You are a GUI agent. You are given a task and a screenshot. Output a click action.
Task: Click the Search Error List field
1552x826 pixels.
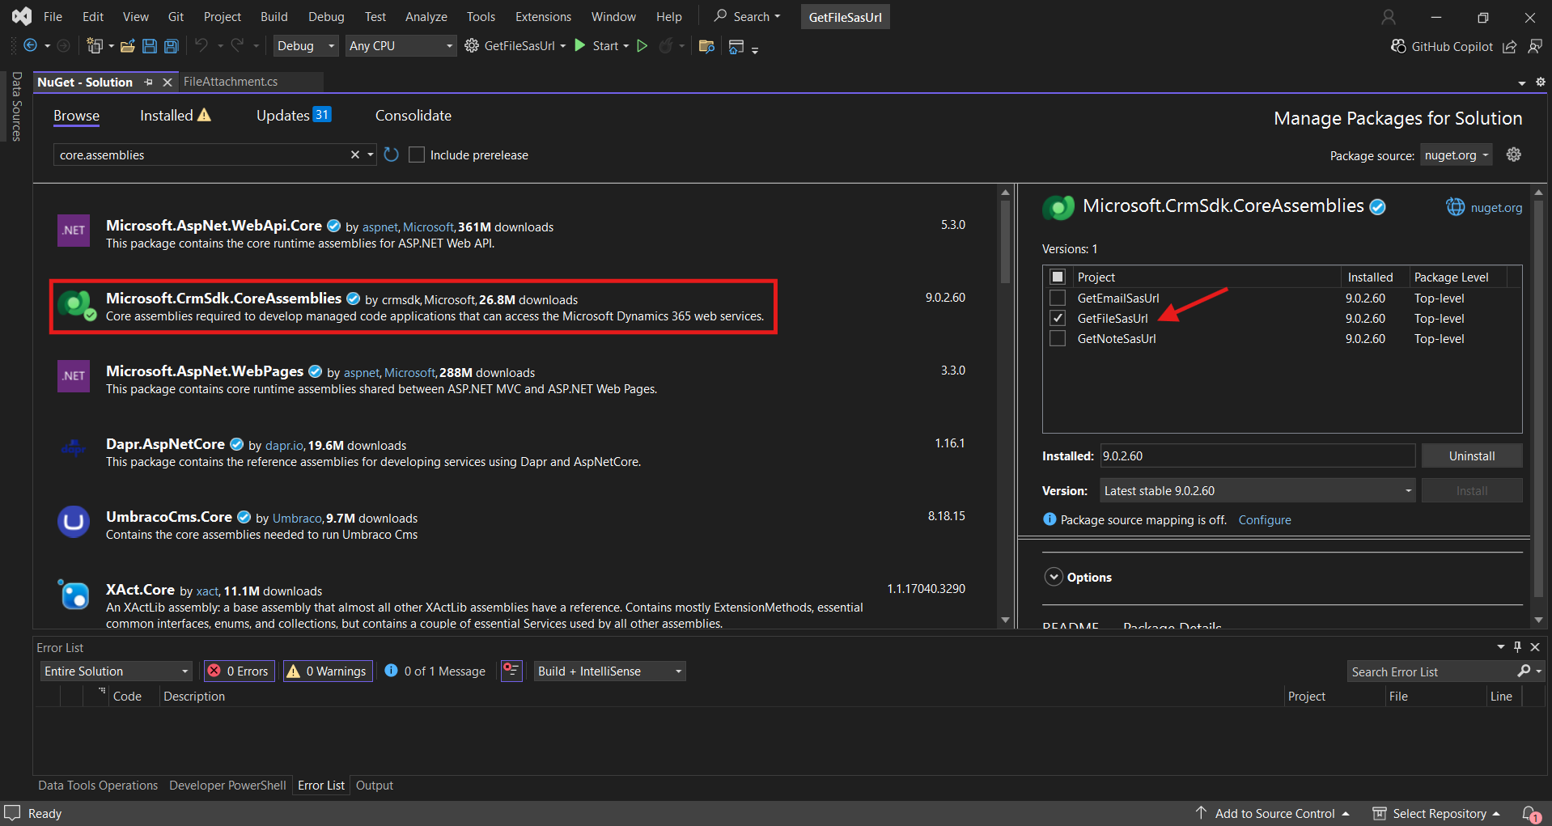point(1431,671)
